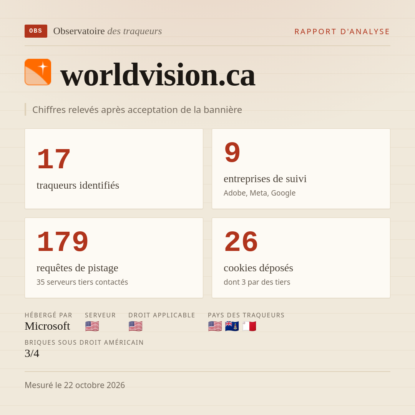415x415 pixels.
Task: Click the 'entreprises de suivi' label
Action: tap(265, 179)
